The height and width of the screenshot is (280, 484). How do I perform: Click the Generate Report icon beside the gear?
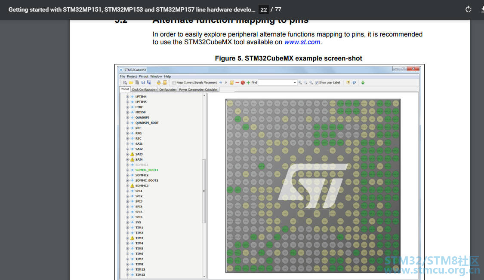click(x=165, y=82)
